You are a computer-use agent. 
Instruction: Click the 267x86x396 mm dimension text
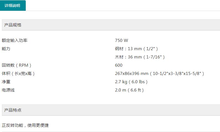(x=132, y=74)
